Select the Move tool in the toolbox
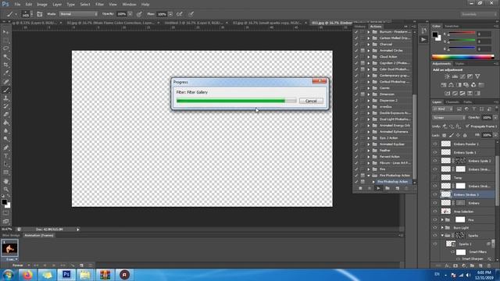 point(5,32)
